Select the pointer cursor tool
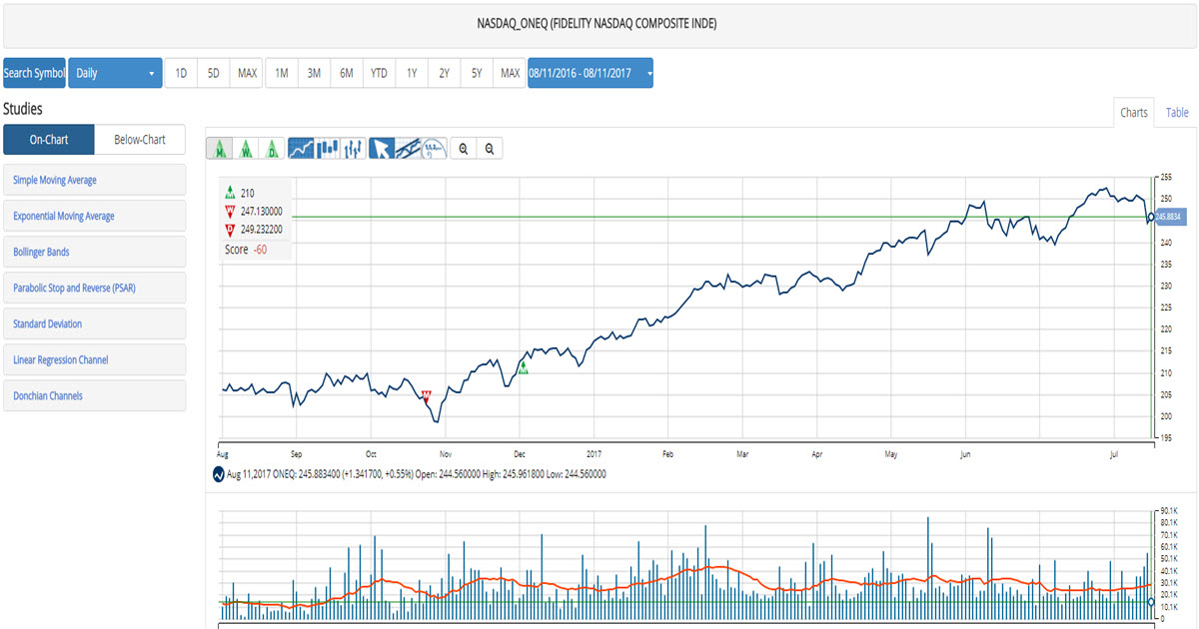The image size is (1199, 629). pos(382,149)
